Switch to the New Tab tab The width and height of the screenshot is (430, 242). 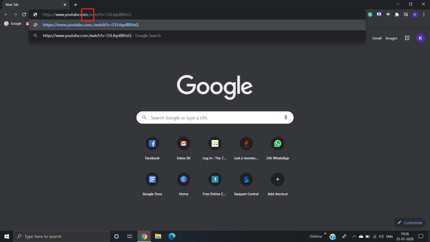tap(35, 5)
